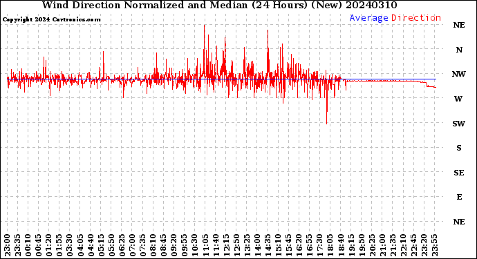Click the 13:25 time axis label
This screenshot has width=477, height=259.
coord(247,246)
